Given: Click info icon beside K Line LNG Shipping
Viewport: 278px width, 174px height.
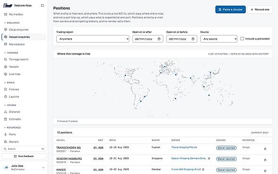Looking at the screenshot, I should point(203,169).
